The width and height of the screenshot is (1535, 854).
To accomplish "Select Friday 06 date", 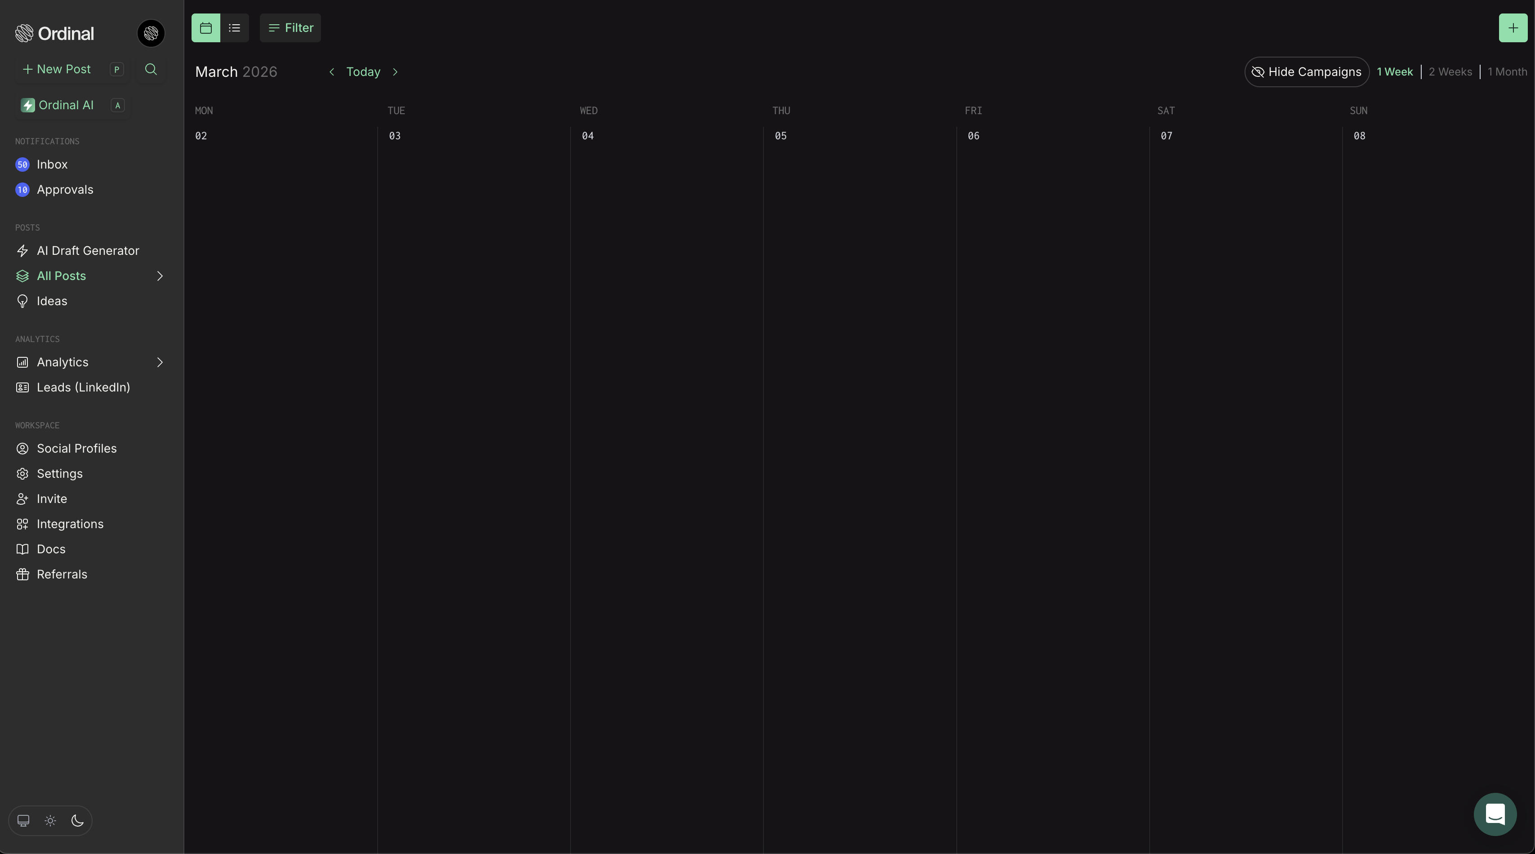I will 973,136.
